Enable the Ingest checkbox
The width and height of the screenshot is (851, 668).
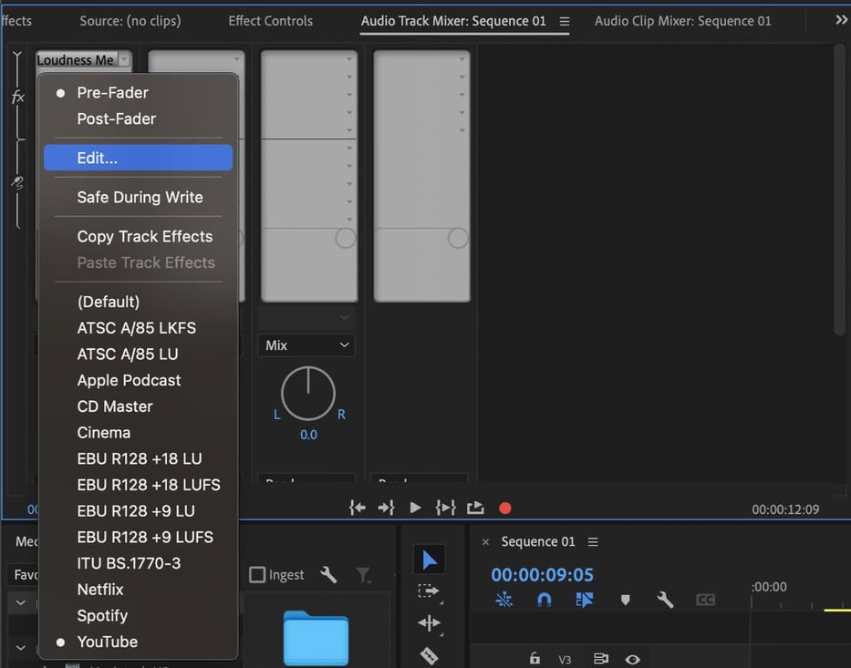coord(256,574)
